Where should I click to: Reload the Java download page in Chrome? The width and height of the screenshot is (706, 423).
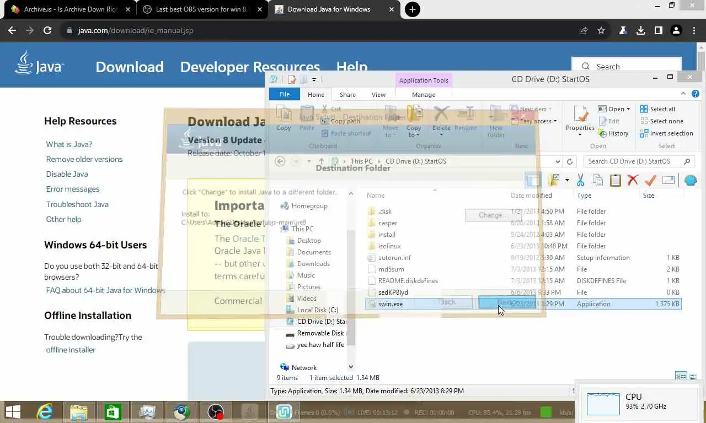47,30
